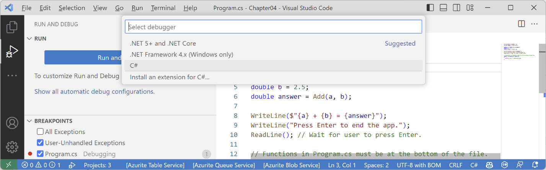Viewport: 546px width, 170px height.
Task: Click C# language mode in status bar
Action: (x=474, y=165)
